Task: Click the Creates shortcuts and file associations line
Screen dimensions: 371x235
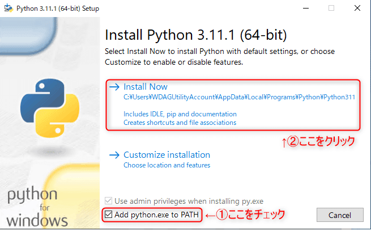Action: pyautogui.click(x=180, y=122)
